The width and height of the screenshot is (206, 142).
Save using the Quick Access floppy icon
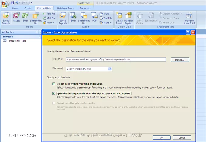[x=12, y=3]
